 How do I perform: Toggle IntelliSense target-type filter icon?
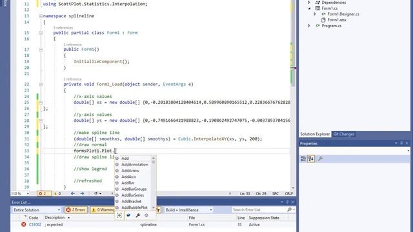pos(119,215)
